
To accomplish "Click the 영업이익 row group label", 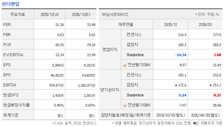I will click(110, 50).
